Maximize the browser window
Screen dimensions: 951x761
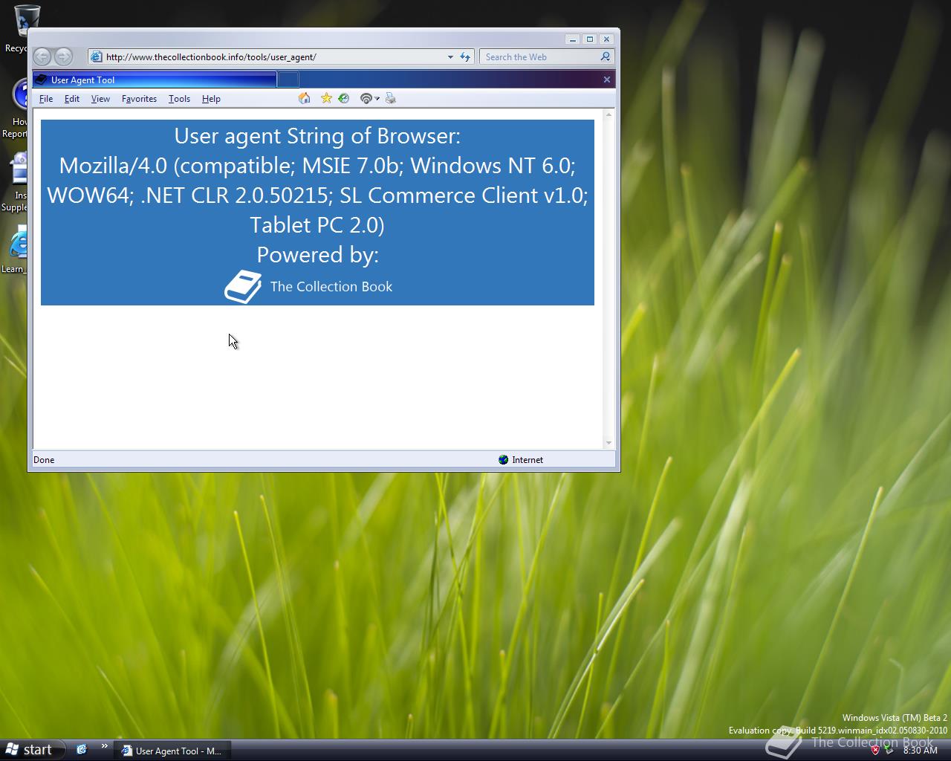589,39
